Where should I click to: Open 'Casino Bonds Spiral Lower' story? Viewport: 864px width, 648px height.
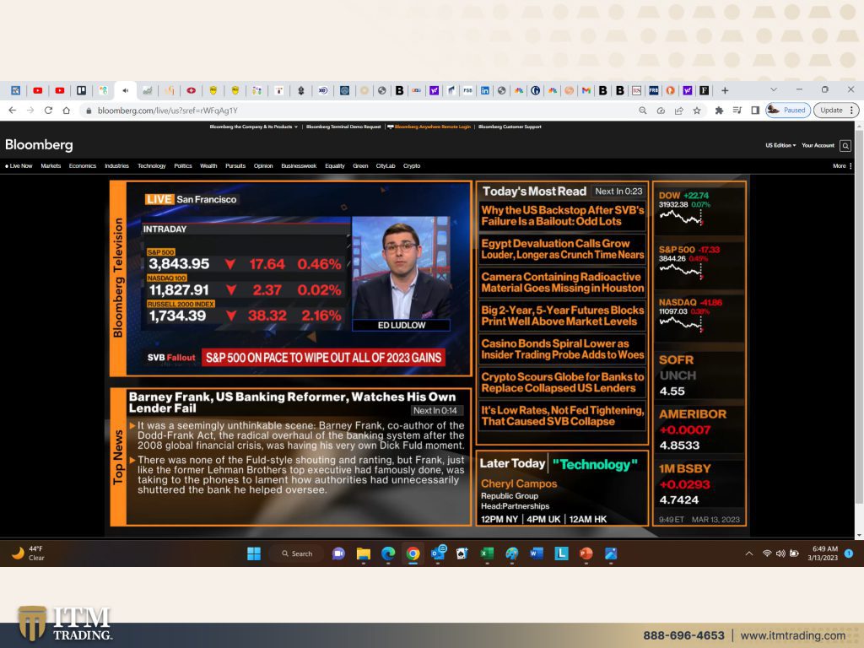563,348
